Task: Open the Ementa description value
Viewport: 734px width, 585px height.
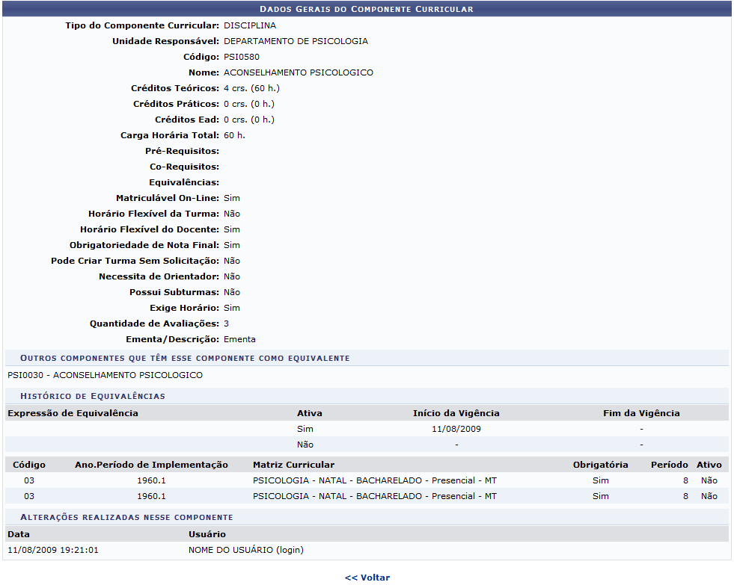Action: pyautogui.click(x=239, y=339)
